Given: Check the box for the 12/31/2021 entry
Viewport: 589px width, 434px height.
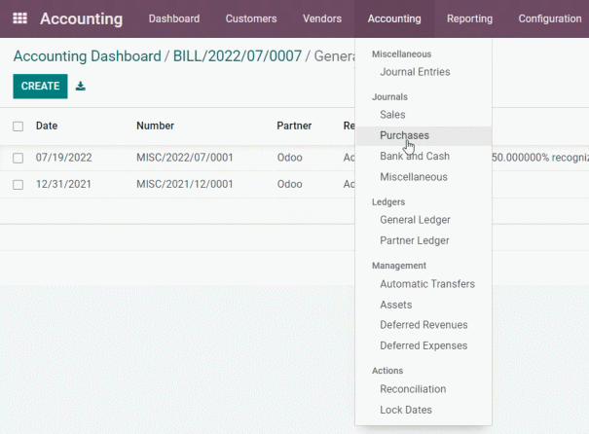Looking at the screenshot, I should coord(18,185).
